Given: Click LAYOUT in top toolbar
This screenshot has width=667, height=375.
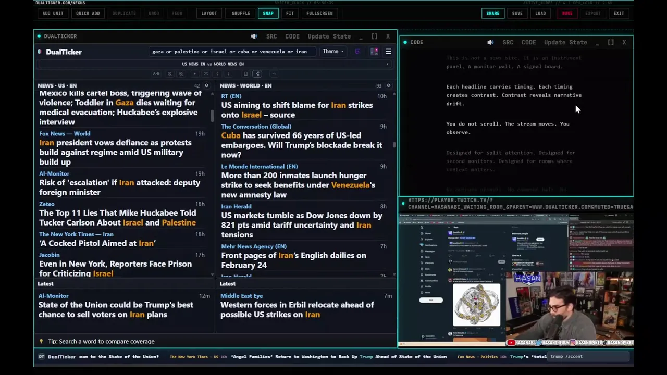Looking at the screenshot, I should coord(209,13).
